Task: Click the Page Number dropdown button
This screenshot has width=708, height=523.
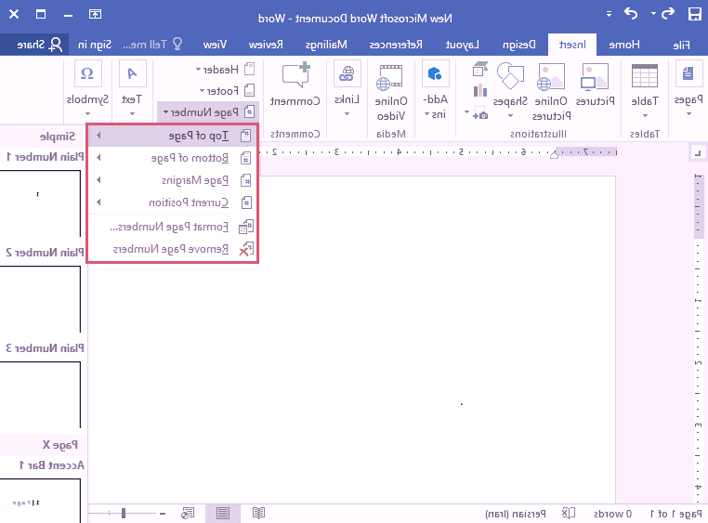Action: pos(209,111)
